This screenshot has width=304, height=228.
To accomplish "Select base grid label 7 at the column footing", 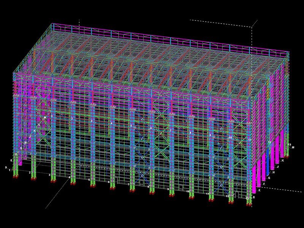I will coord(128,184).
